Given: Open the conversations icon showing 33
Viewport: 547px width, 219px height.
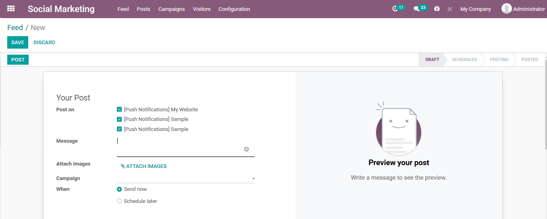Looking at the screenshot, I should pos(420,8).
